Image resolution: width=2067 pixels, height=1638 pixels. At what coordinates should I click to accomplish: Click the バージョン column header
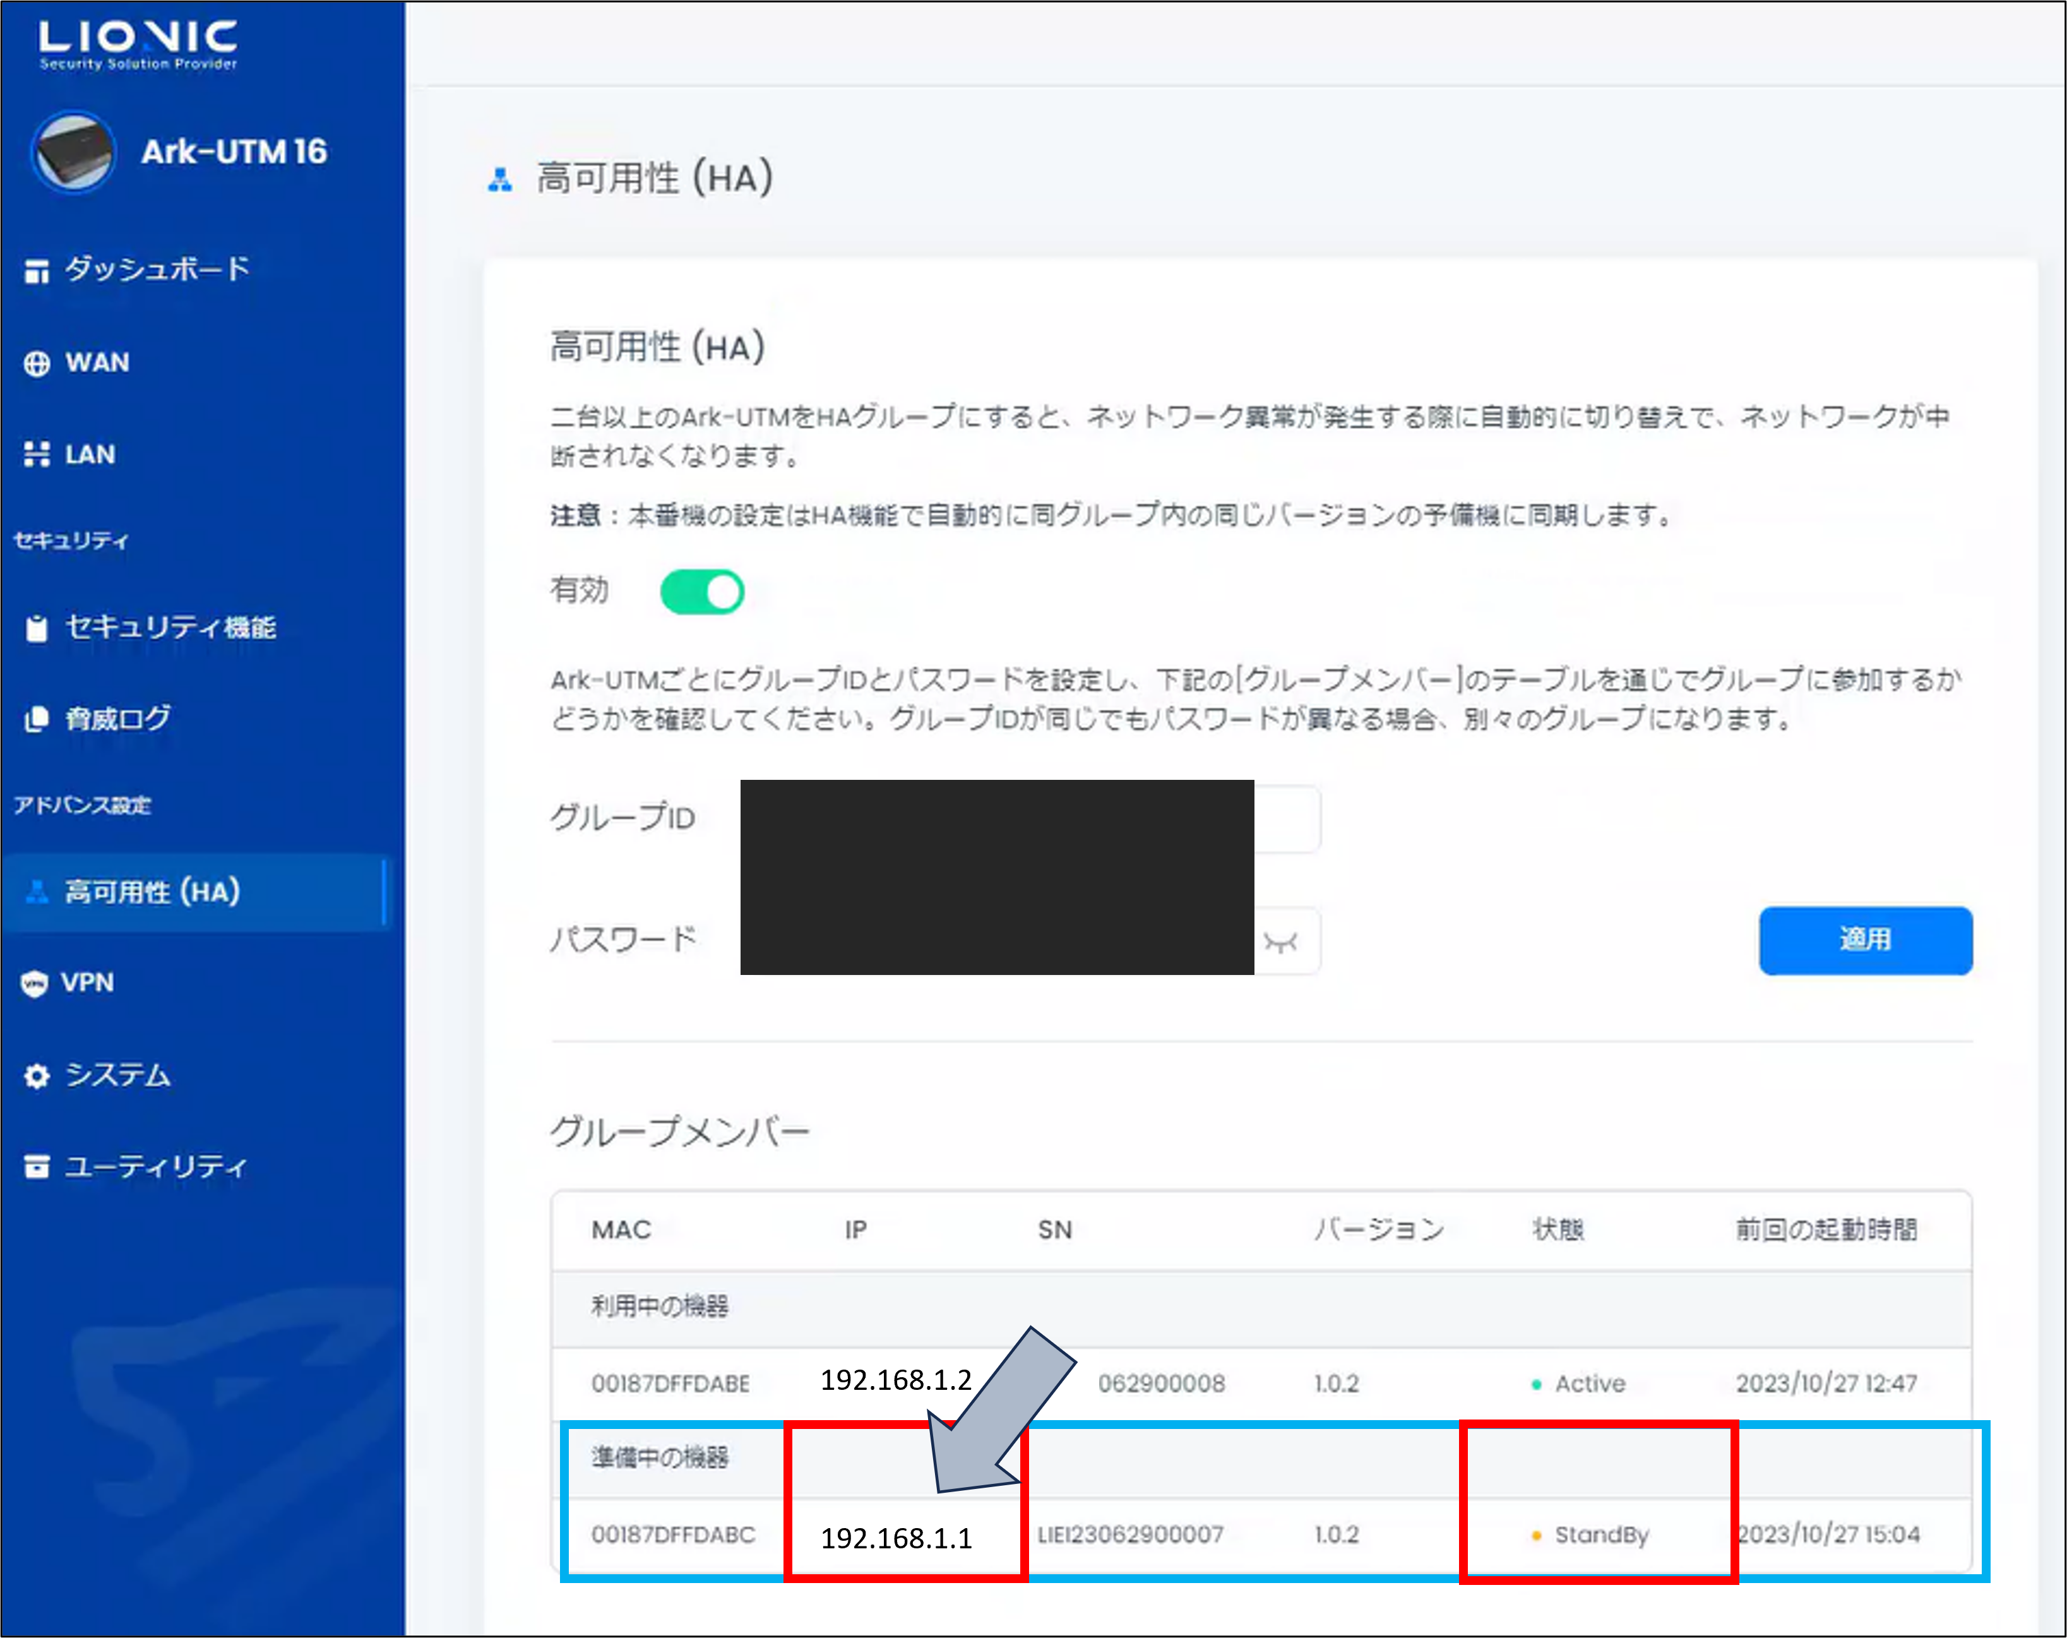pos(1379,1229)
